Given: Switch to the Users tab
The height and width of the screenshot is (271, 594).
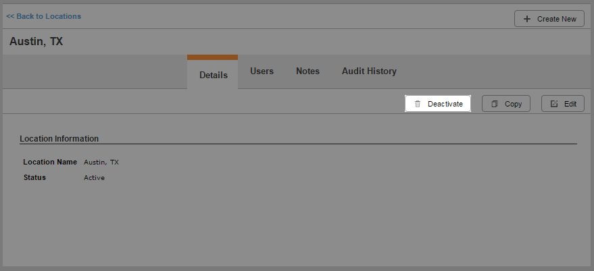Looking at the screenshot, I should pyautogui.click(x=262, y=71).
